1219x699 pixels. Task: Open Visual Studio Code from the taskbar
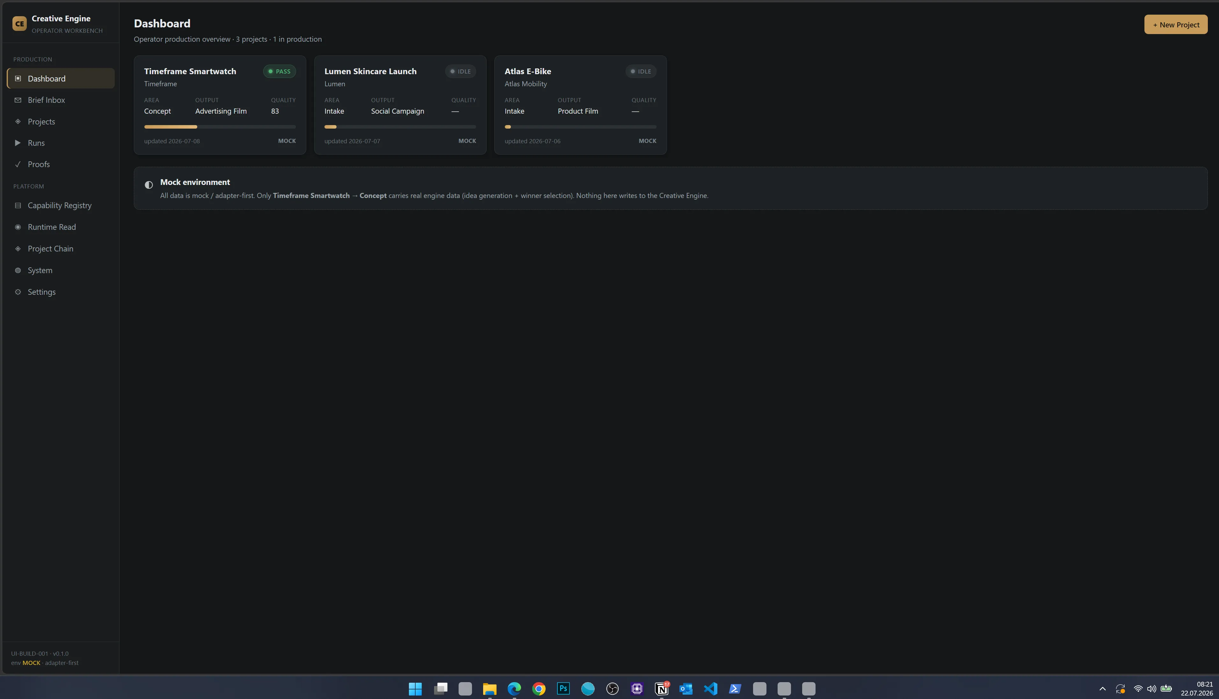(x=711, y=689)
